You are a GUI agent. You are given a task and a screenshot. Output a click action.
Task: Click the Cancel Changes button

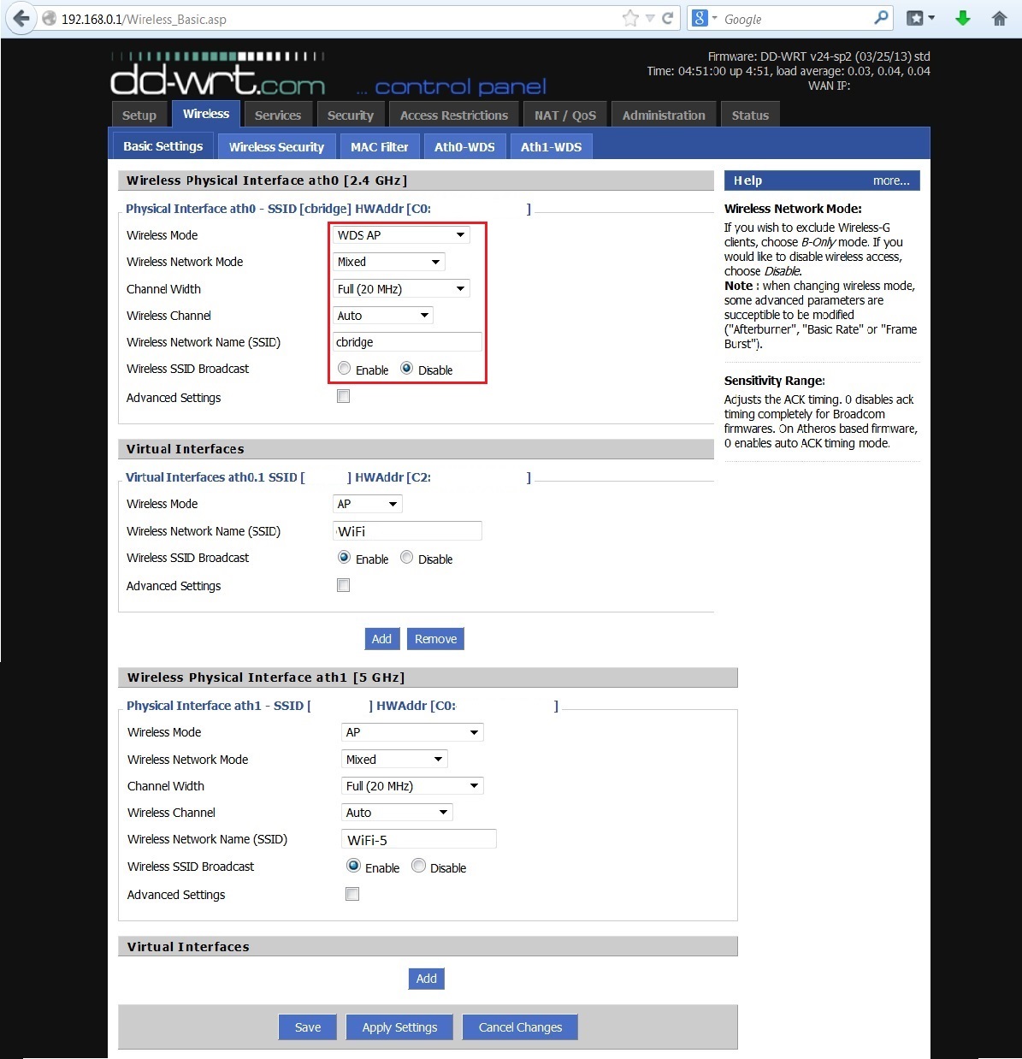click(520, 1027)
